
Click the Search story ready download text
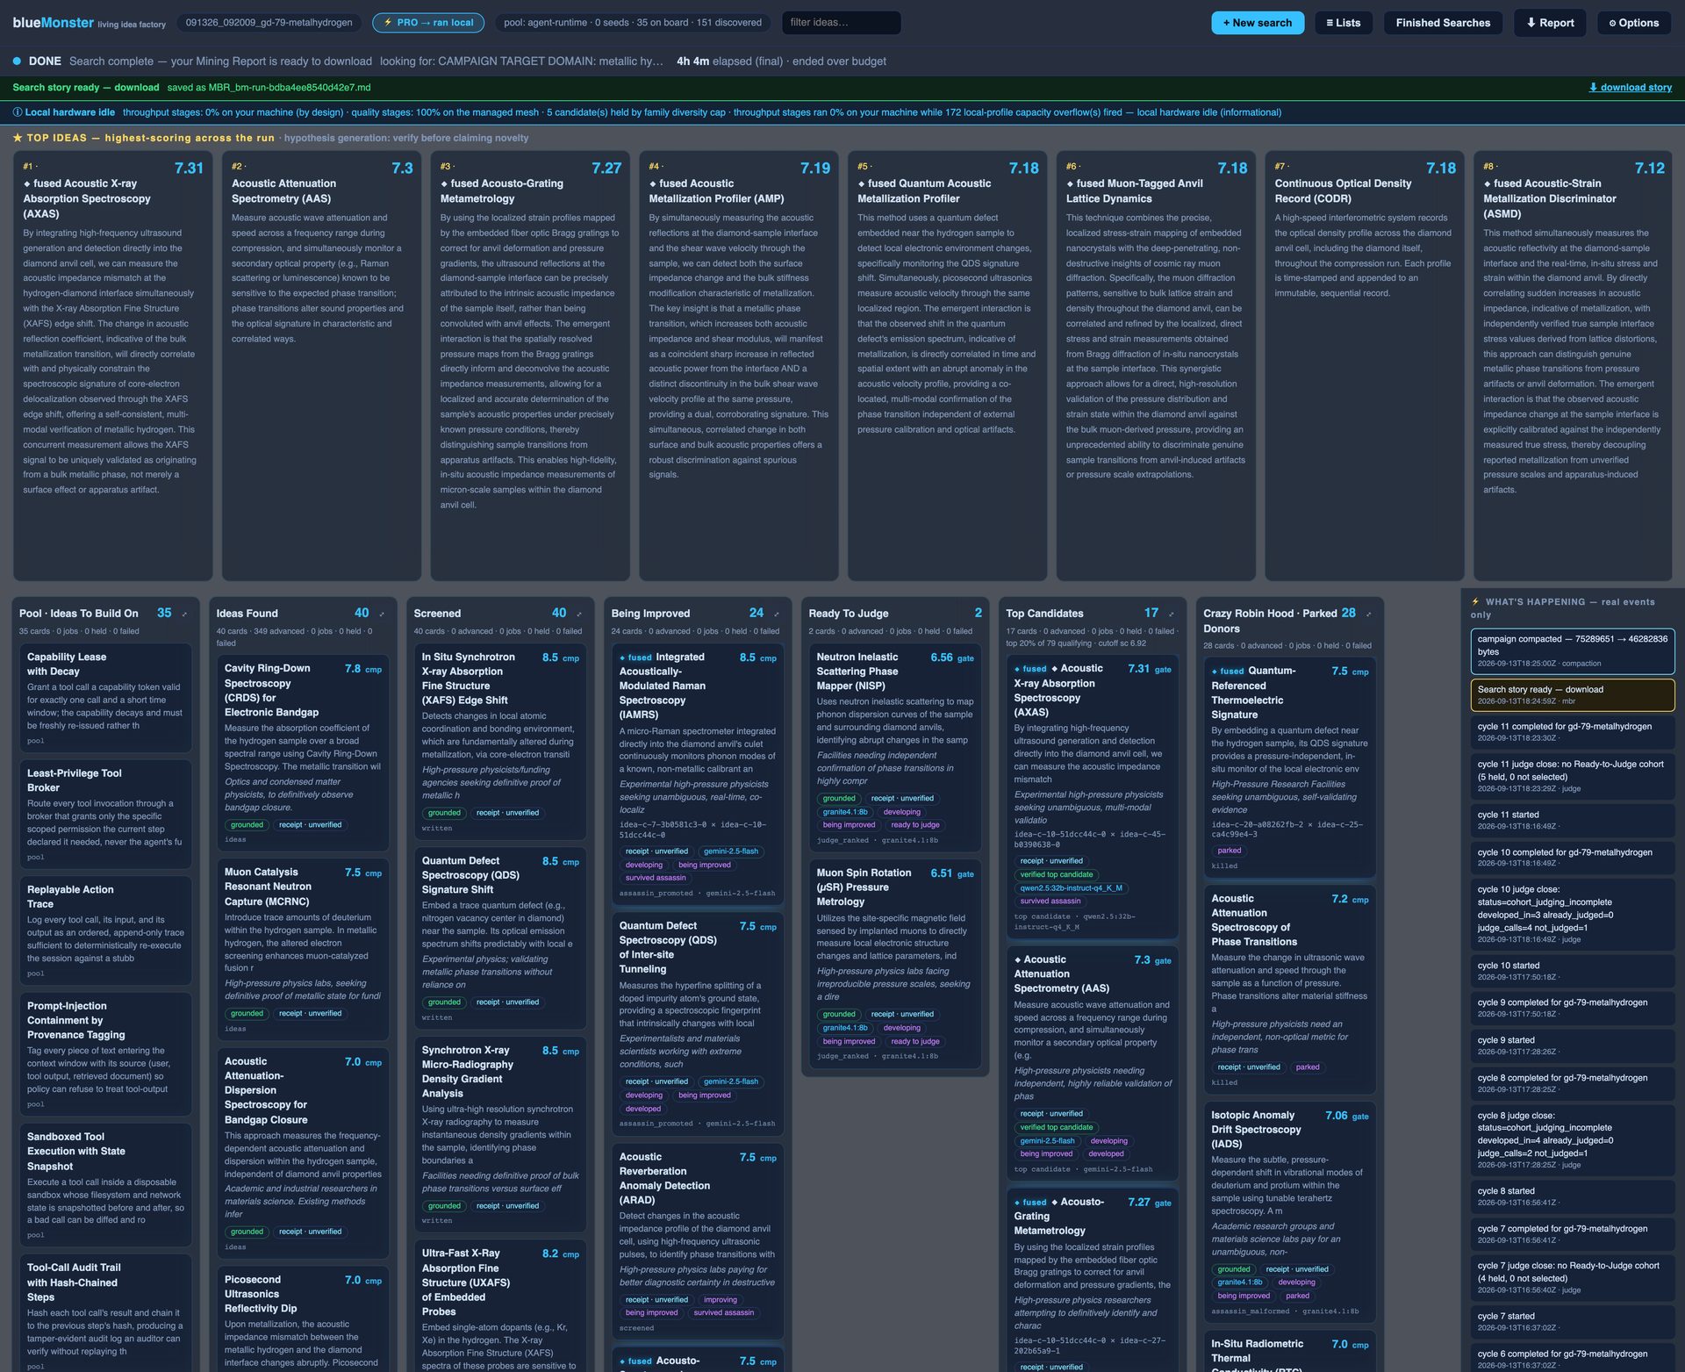coord(86,88)
